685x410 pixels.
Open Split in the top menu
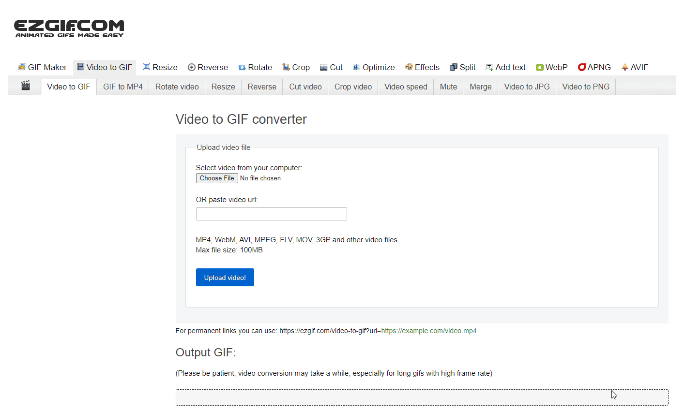click(463, 67)
